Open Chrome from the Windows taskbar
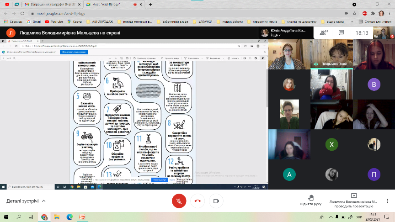This screenshot has width=395, height=222. 44,217
